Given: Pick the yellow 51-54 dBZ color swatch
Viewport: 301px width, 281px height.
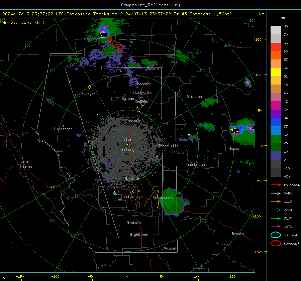Looking at the screenshot, I should tap(276, 72).
